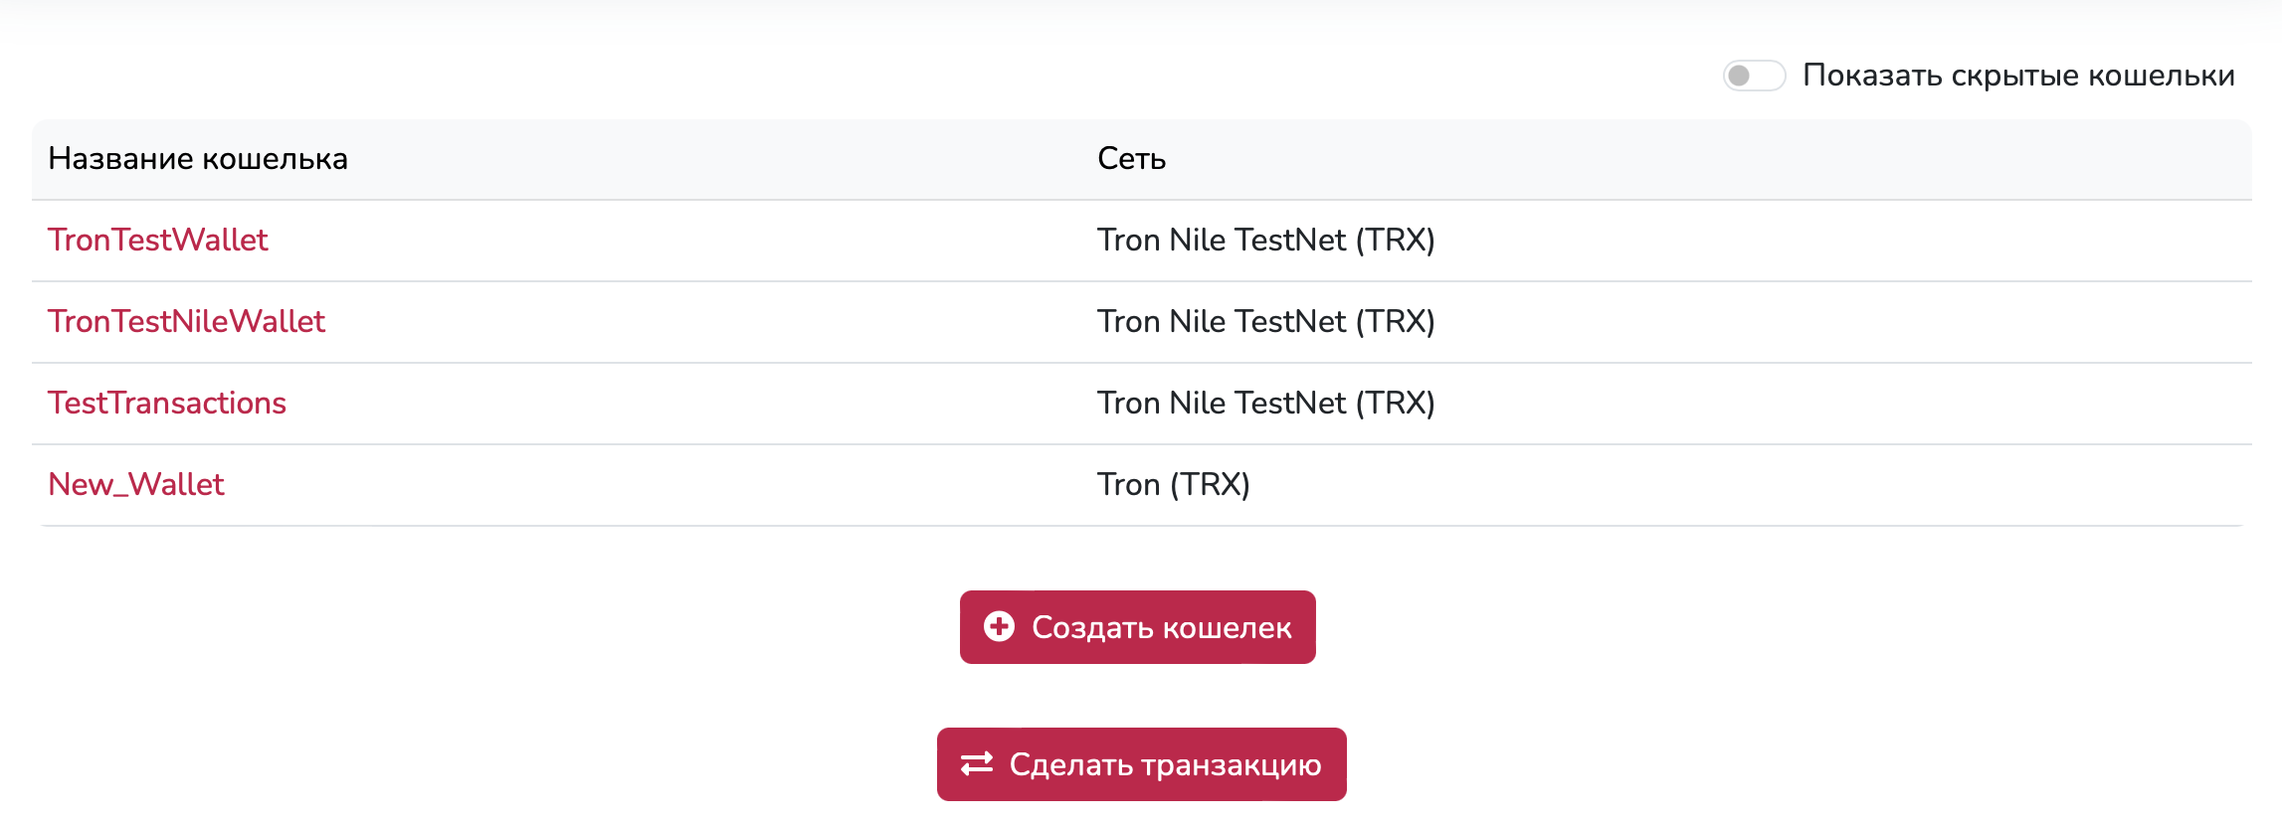
Task: Select the network cell in TronTestWallet row
Action: click(1265, 240)
